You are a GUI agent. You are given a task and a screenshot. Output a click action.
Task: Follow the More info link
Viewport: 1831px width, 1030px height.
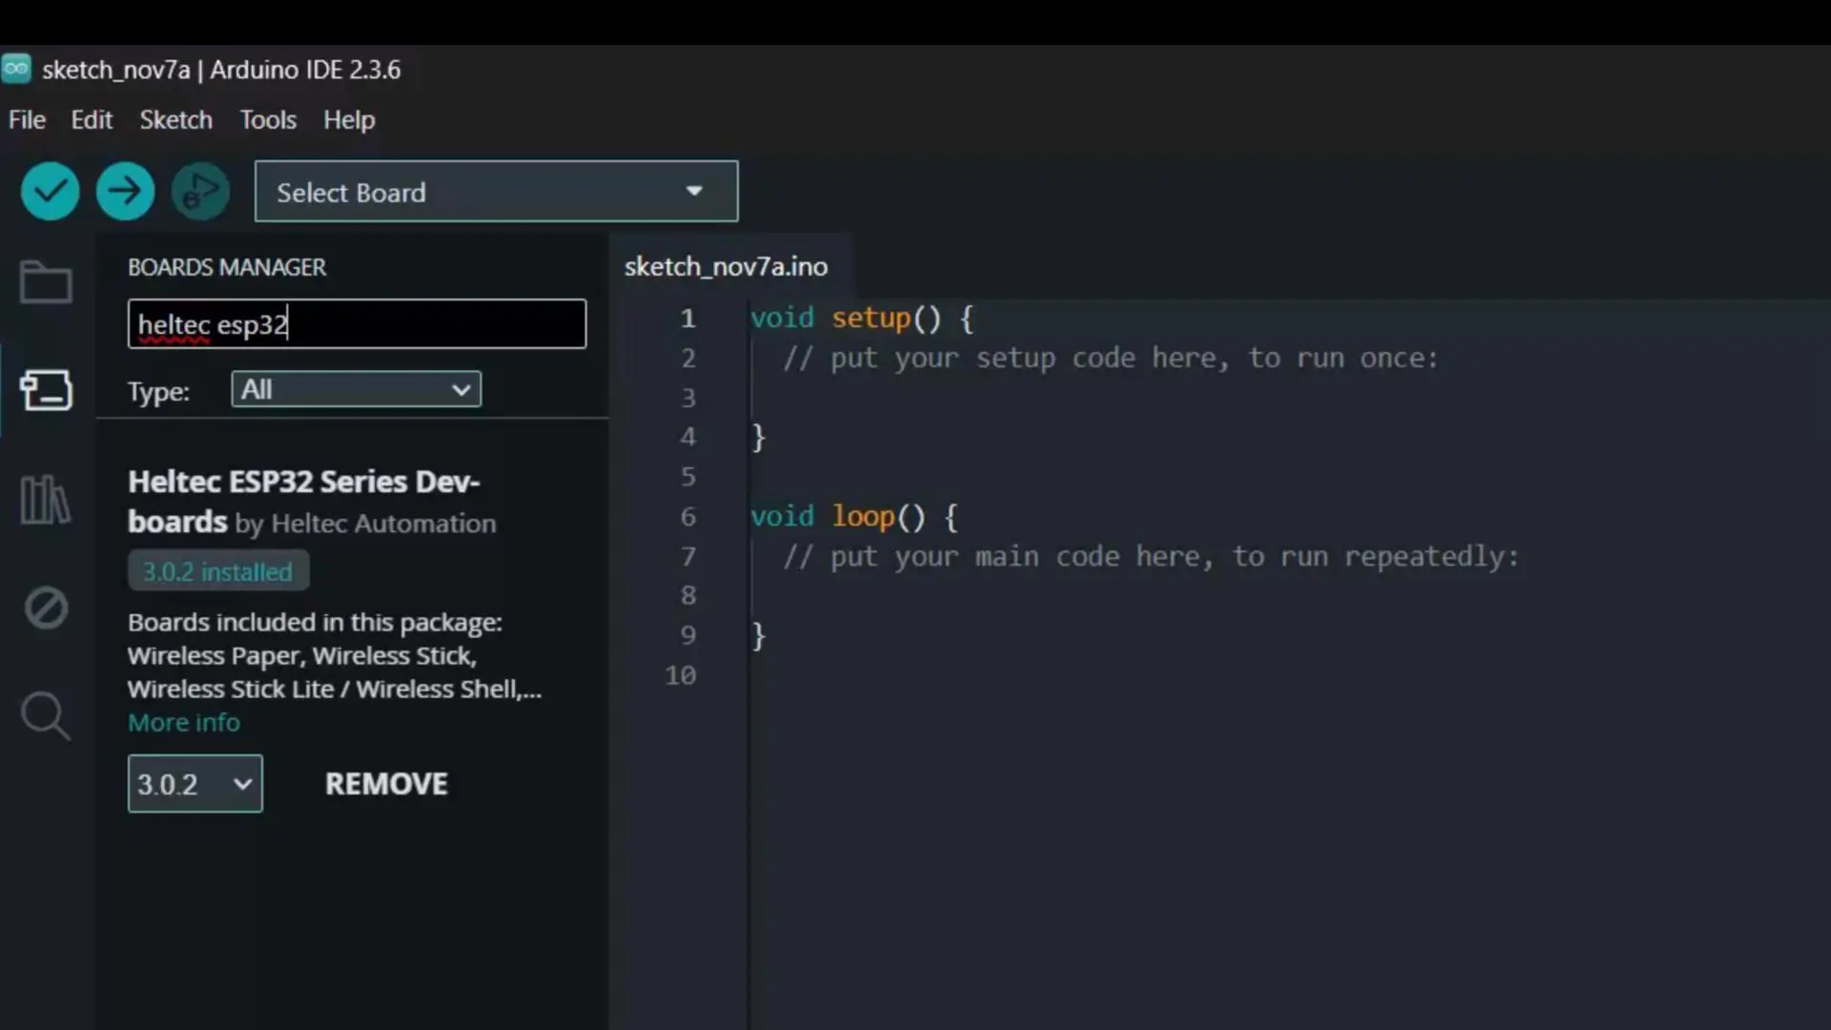click(184, 723)
